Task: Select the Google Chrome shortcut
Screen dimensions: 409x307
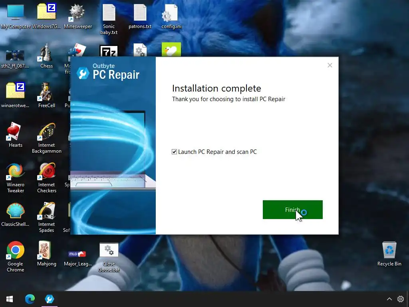Action: point(16,257)
